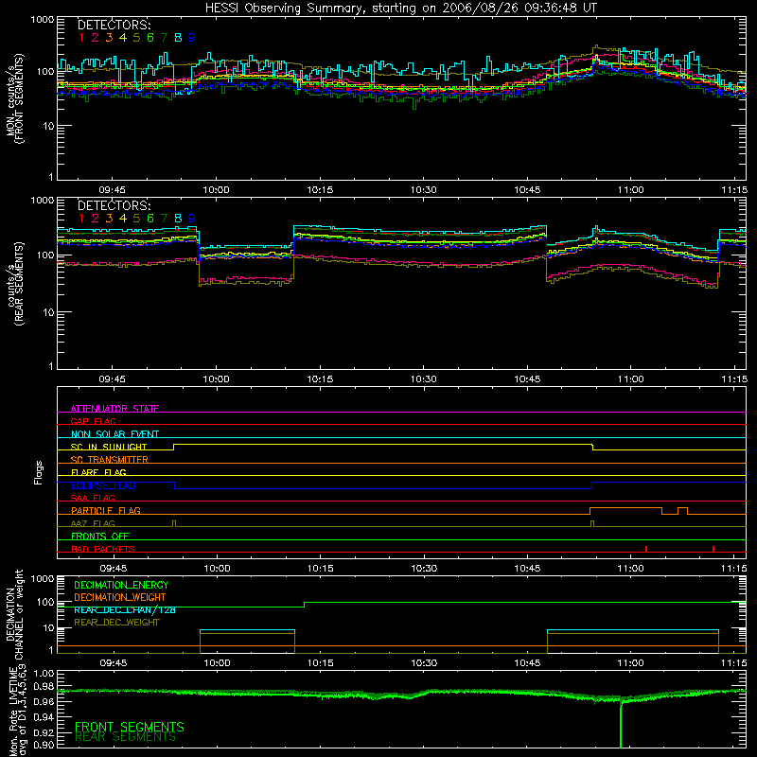Click the REAR SEGMENTS legend text
The height and width of the screenshot is (757, 757).
point(125,737)
